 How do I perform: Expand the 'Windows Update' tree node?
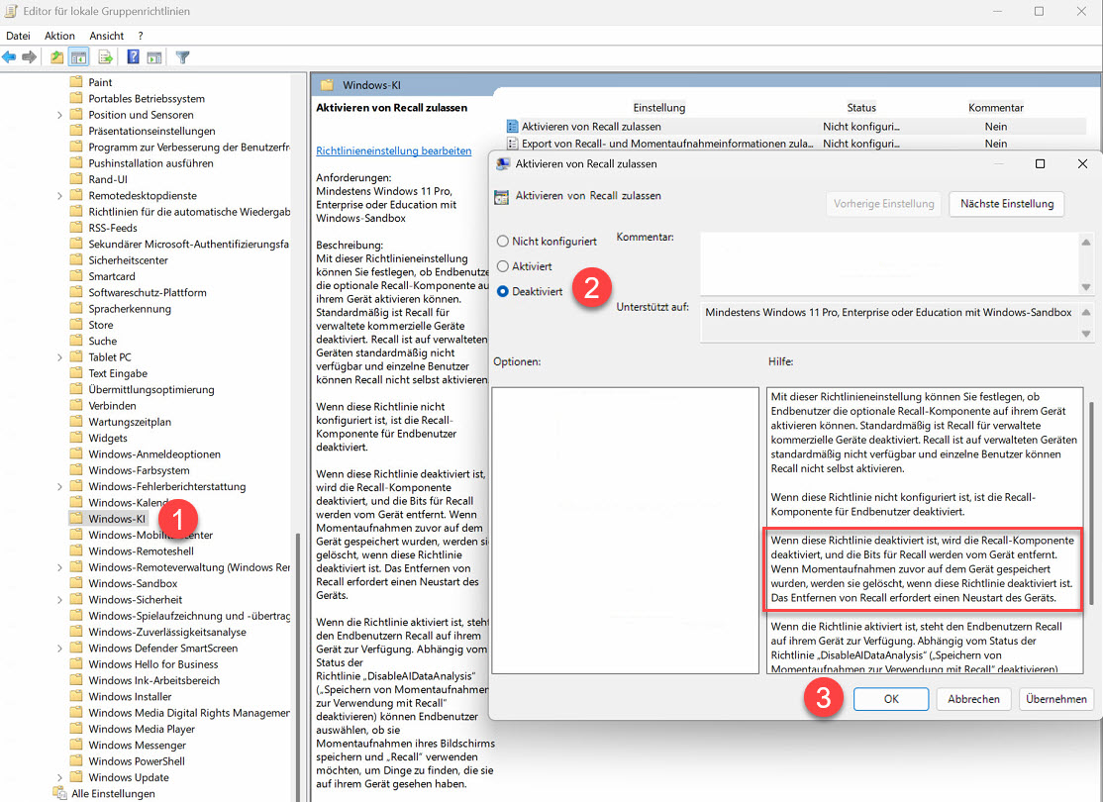click(x=59, y=778)
